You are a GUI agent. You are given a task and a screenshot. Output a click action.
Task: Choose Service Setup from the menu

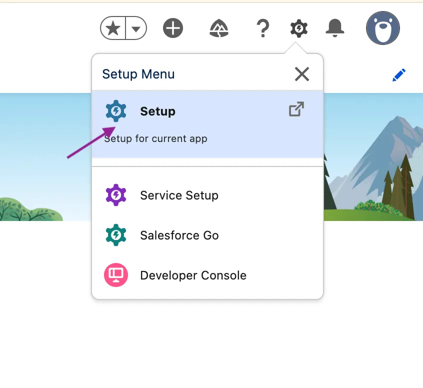tap(179, 195)
